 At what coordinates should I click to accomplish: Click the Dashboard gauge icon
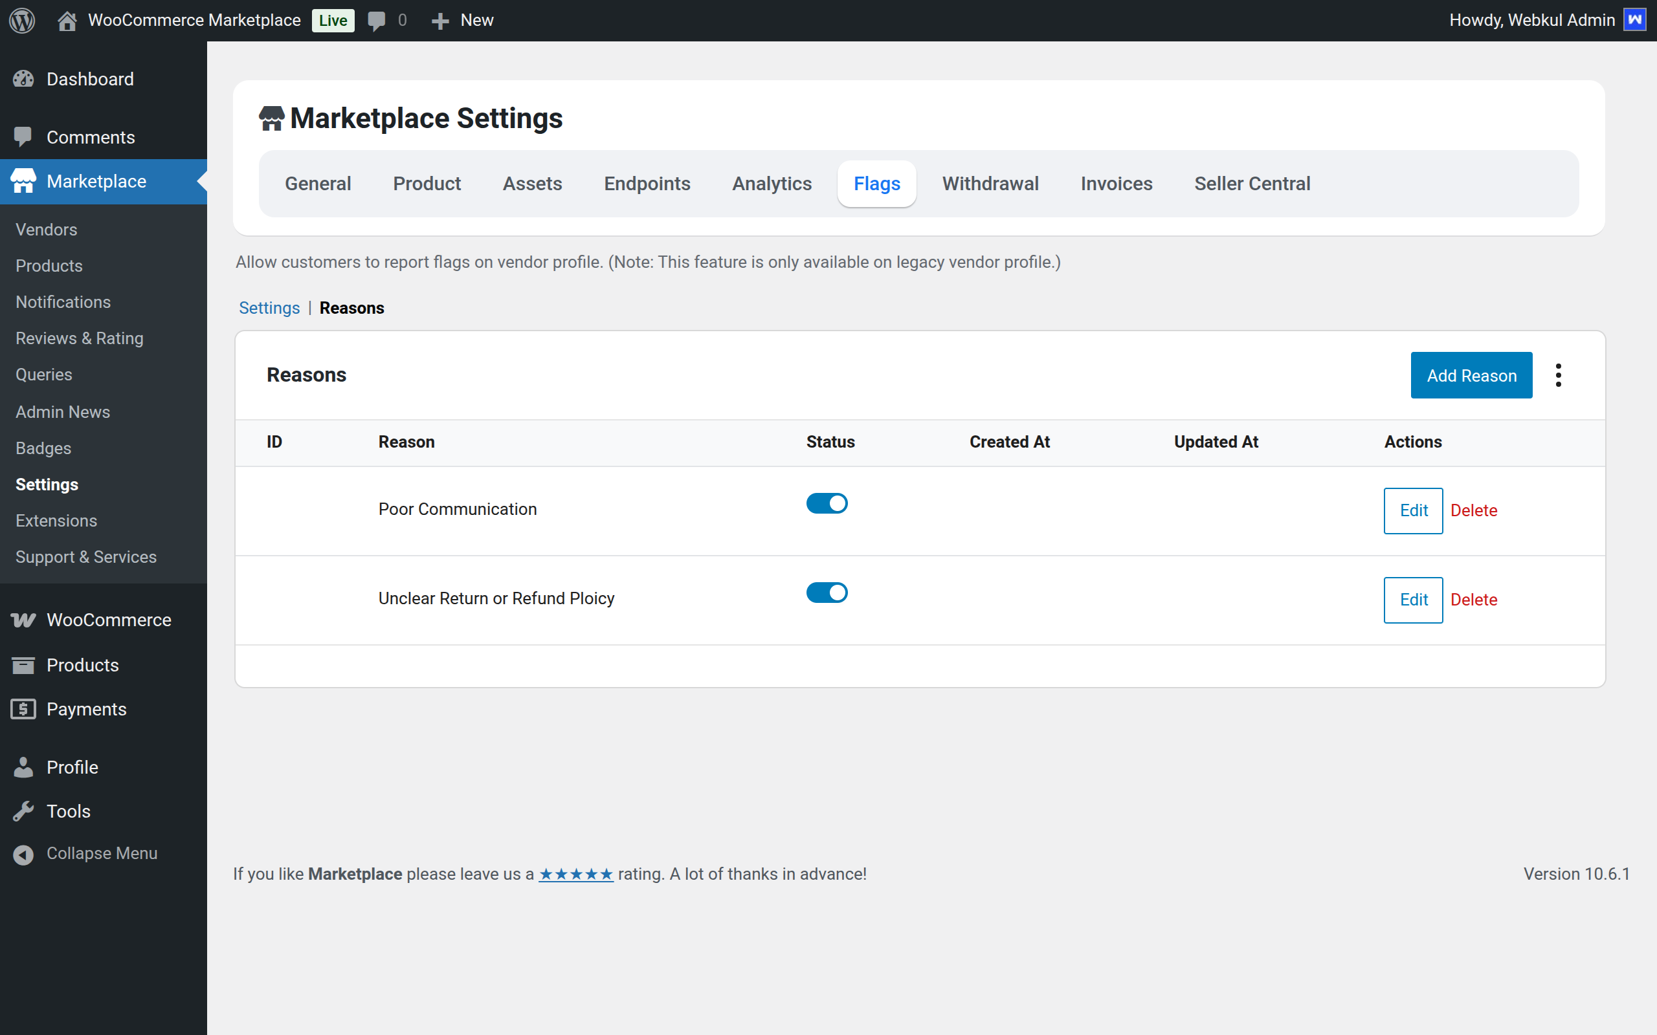tap(23, 80)
